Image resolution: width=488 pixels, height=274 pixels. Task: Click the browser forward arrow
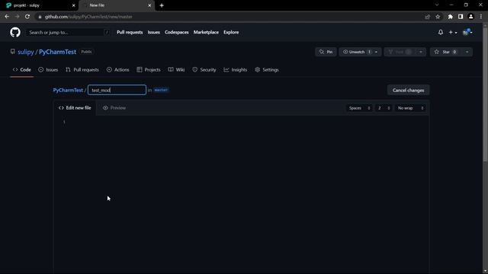[x=17, y=17]
